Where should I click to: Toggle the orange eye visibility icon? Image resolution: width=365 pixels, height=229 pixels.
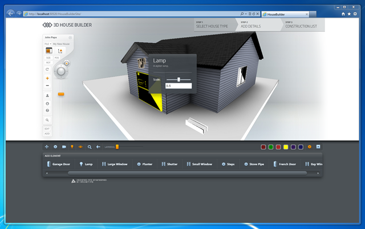(x=80, y=147)
